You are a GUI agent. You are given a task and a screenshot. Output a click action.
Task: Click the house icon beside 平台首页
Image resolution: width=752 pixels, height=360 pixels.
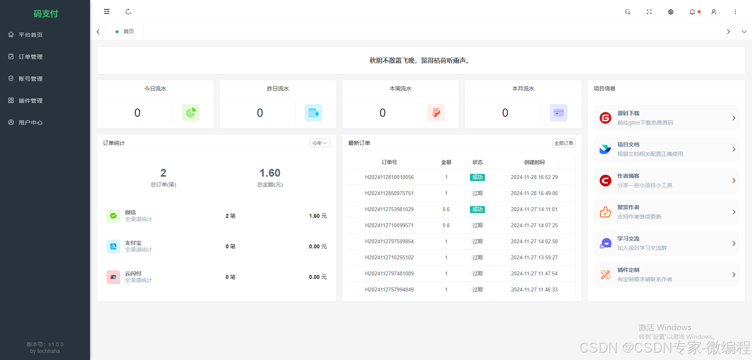(x=11, y=34)
